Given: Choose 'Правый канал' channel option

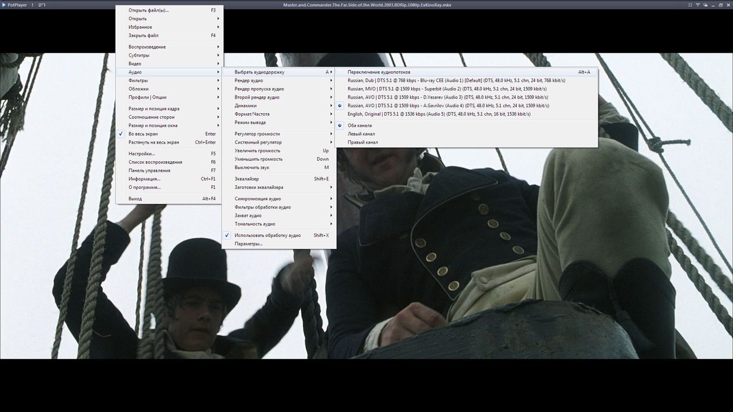Looking at the screenshot, I should tap(467, 142).
